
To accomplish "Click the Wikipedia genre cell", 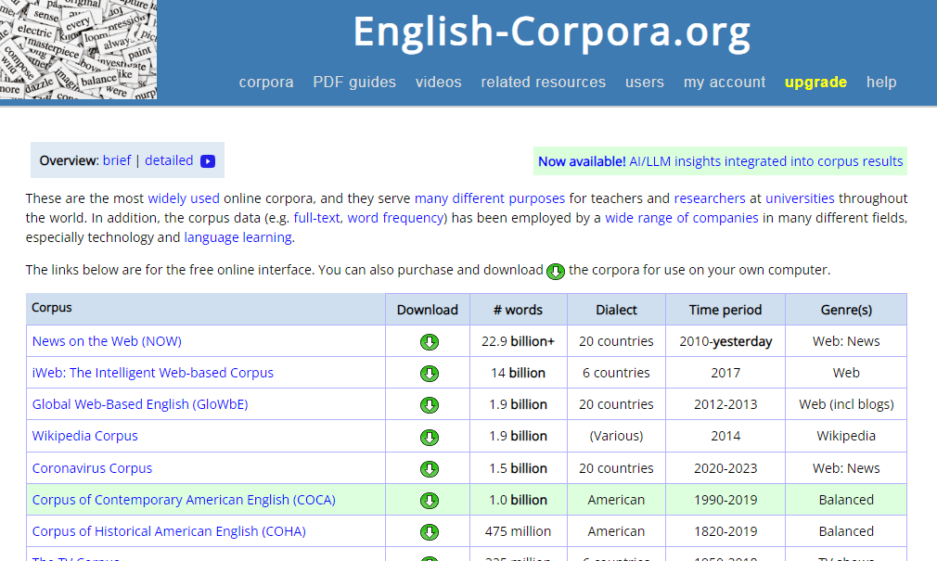I will [x=846, y=436].
